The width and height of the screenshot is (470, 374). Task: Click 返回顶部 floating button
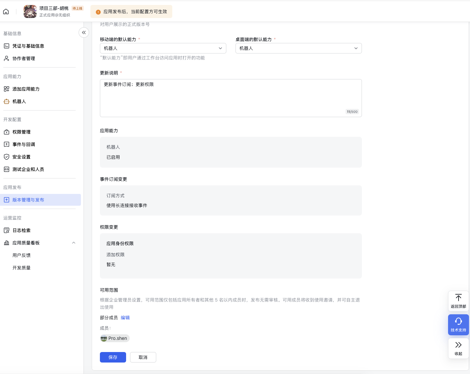pyautogui.click(x=458, y=301)
